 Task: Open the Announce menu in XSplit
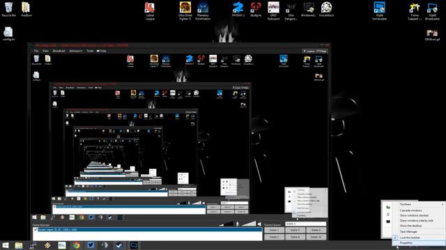point(76,51)
